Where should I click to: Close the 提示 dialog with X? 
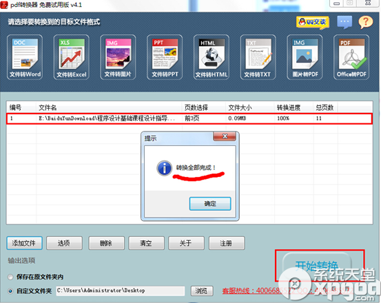[x=225, y=136]
